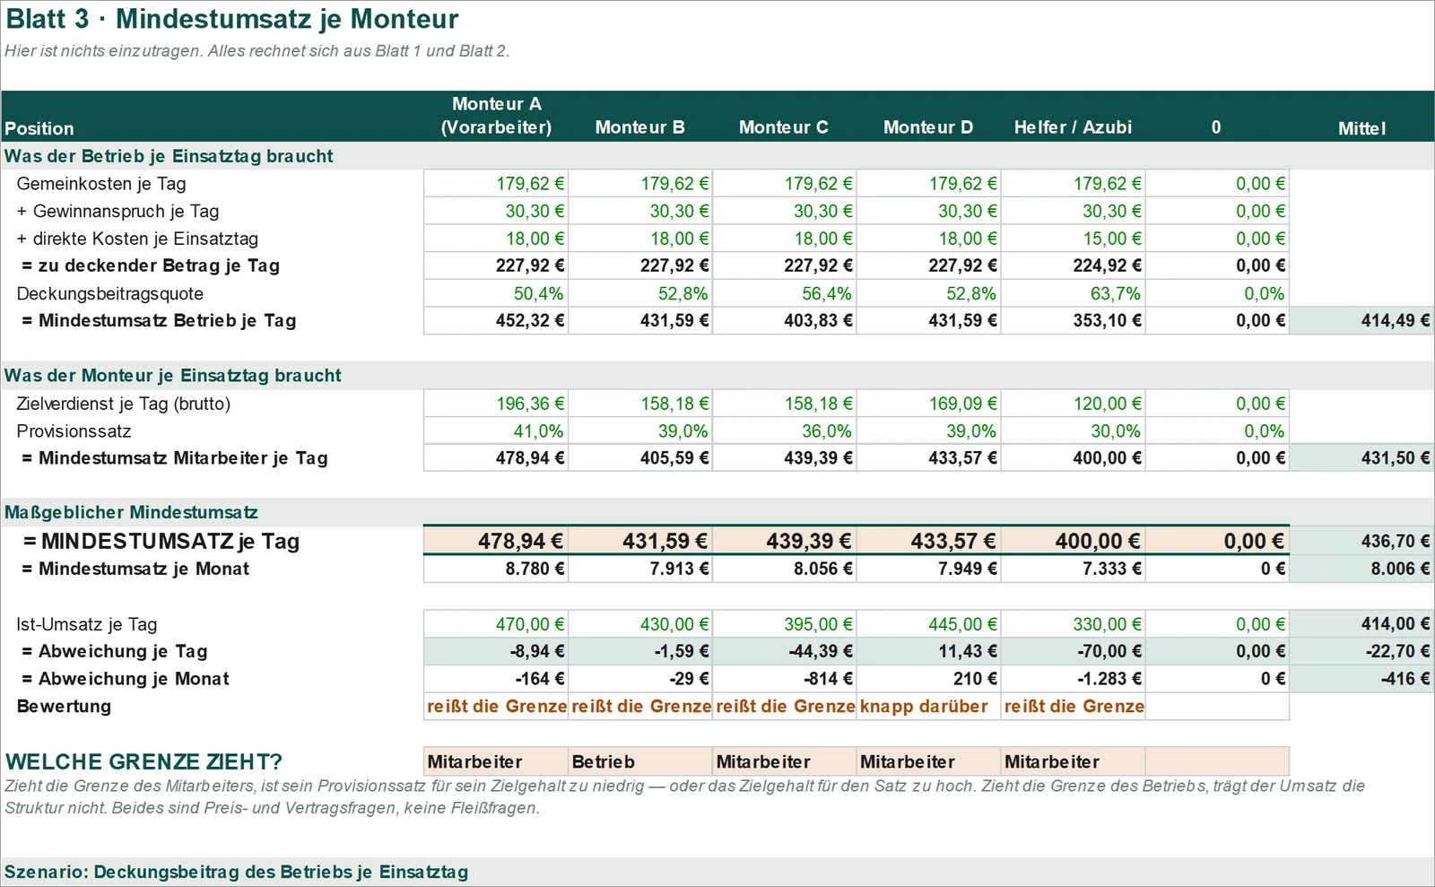
Task: Click the 63,7% Deckungsbeitragsquote cell
Action: tap(1074, 293)
